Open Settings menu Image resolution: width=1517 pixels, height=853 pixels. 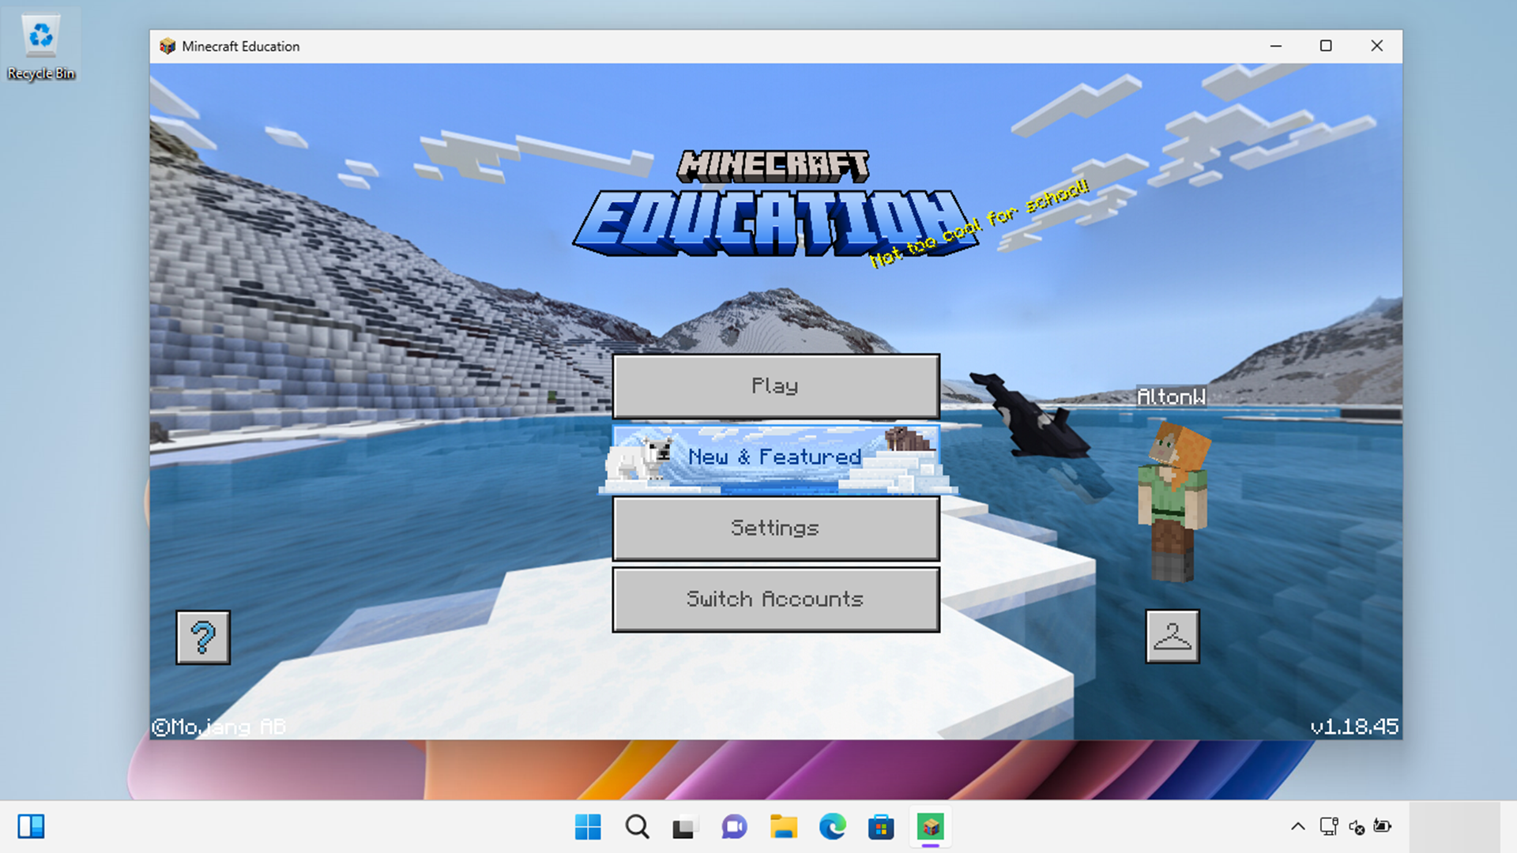click(x=775, y=528)
